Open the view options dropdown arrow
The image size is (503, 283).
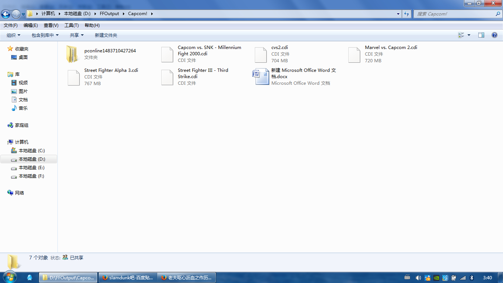(469, 35)
